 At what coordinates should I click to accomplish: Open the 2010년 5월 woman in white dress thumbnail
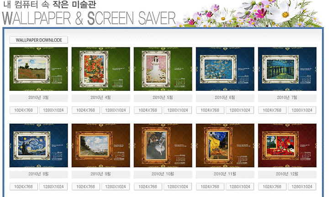point(163,69)
